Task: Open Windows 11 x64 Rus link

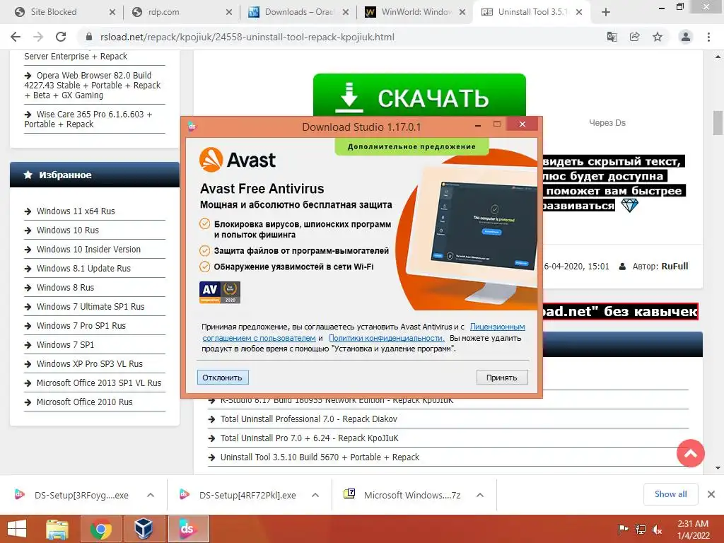Action: pyautogui.click(x=76, y=211)
